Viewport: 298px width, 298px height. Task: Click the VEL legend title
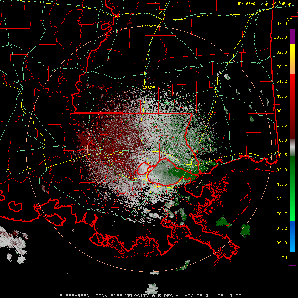[291, 20]
